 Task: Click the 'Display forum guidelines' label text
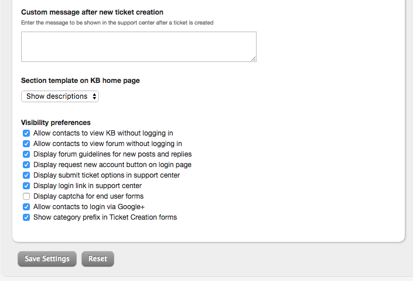point(112,154)
